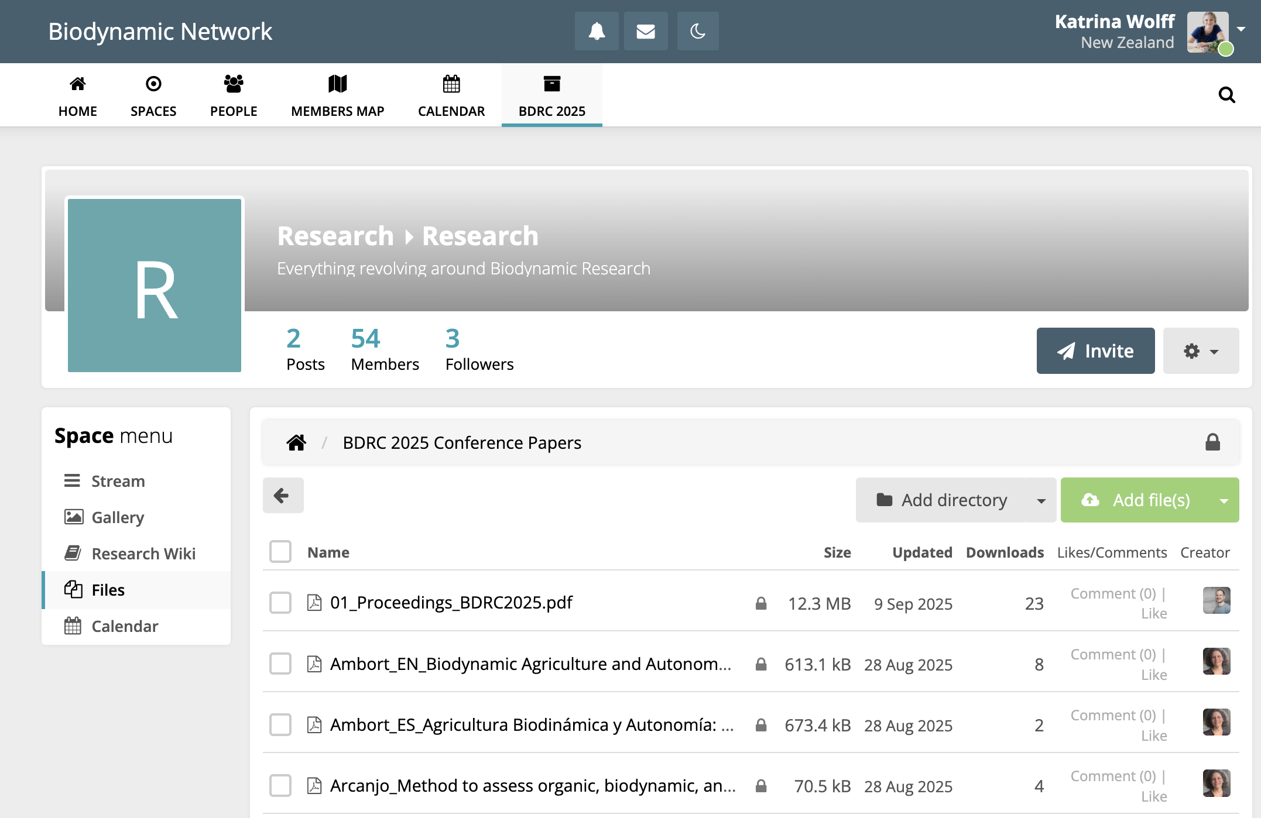Open the Ambort_EN_Biodynamic Agriculture file link
The height and width of the screenshot is (818, 1261).
point(530,664)
